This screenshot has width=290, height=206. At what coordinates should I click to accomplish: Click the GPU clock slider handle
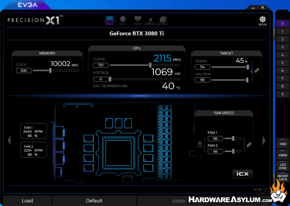[150, 65]
